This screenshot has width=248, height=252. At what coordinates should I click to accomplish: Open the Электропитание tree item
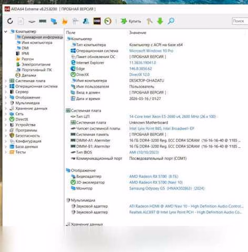(x=33, y=64)
